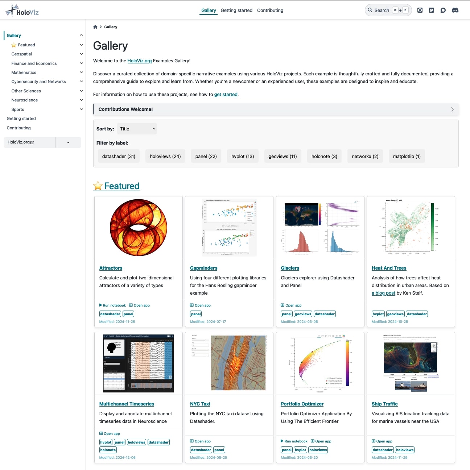Toggle the holoviews (24) filter label
Viewport: 470px width, 470px height.
[165, 156]
